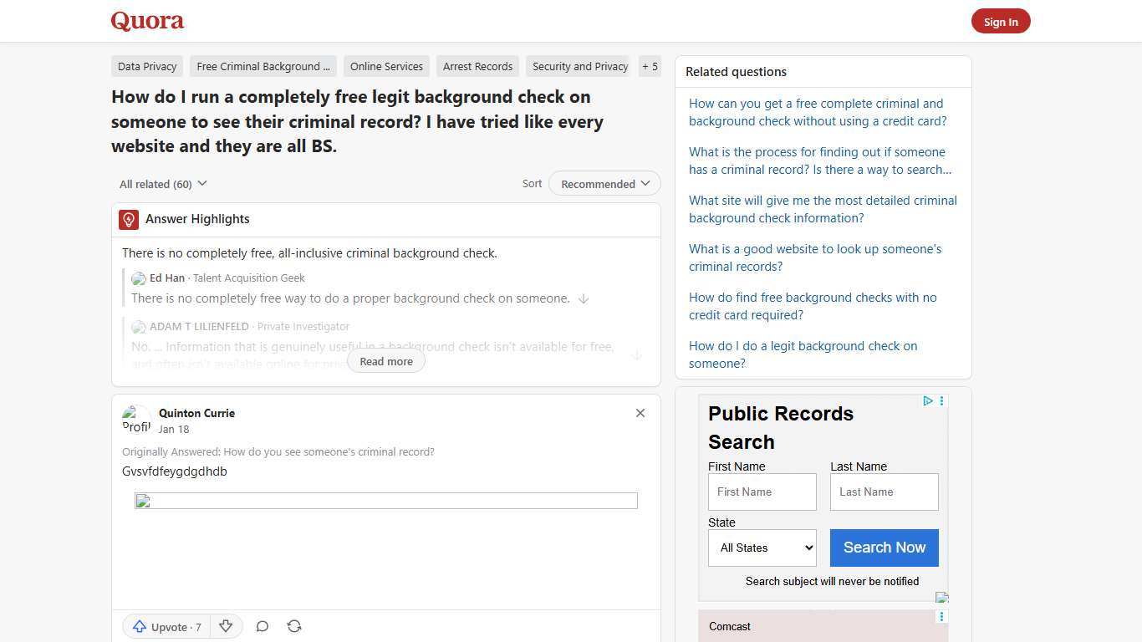
Task: Click the Quora logo
Action: 146,21
